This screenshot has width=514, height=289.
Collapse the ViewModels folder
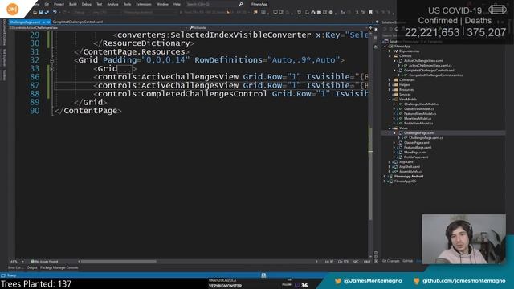point(390,100)
